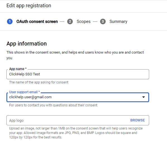Open the User support email dropdown
Screen dimensions: 167x146
pyautogui.click(x=78, y=97)
